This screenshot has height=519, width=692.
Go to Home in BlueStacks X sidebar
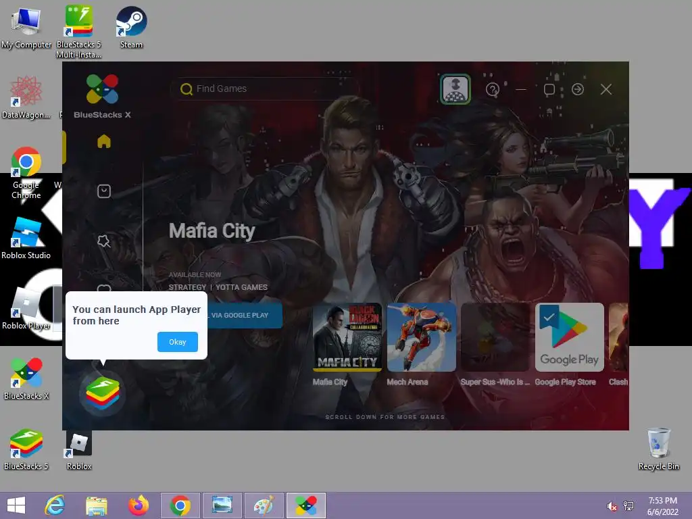click(103, 141)
